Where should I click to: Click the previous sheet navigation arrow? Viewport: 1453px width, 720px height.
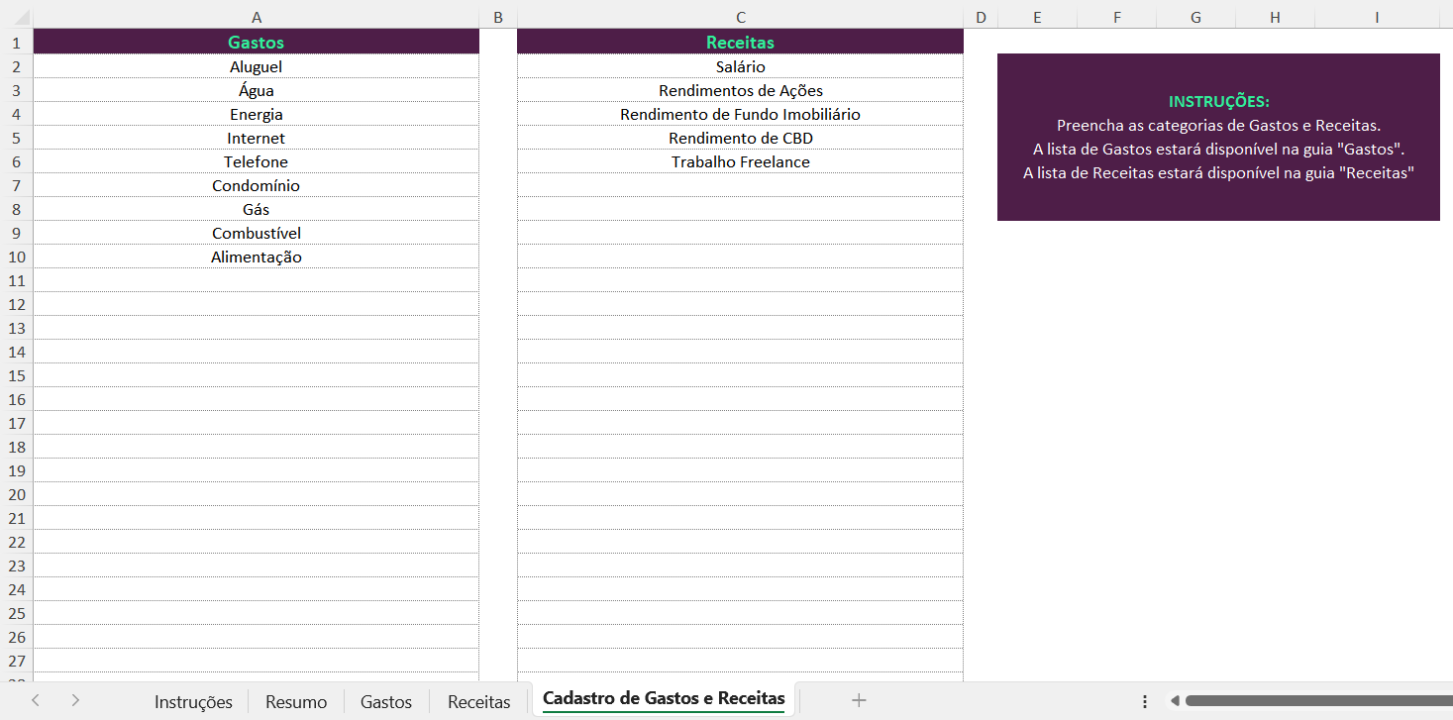coord(36,700)
